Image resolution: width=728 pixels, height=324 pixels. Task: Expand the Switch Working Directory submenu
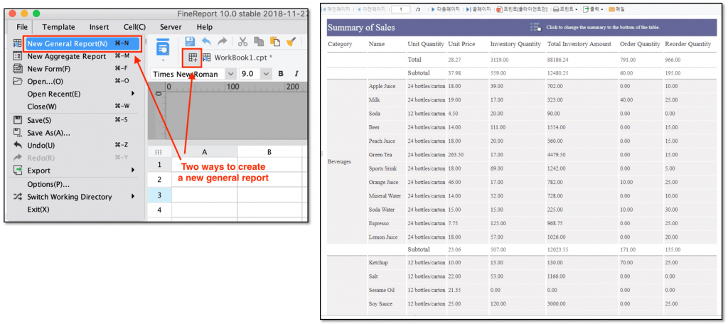(133, 197)
